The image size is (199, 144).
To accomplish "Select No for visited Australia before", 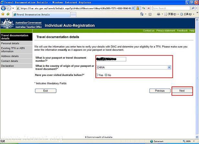I will click(x=106, y=75).
